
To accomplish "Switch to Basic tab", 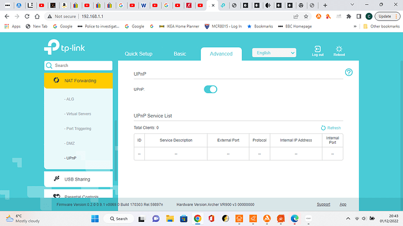I will pos(180,54).
